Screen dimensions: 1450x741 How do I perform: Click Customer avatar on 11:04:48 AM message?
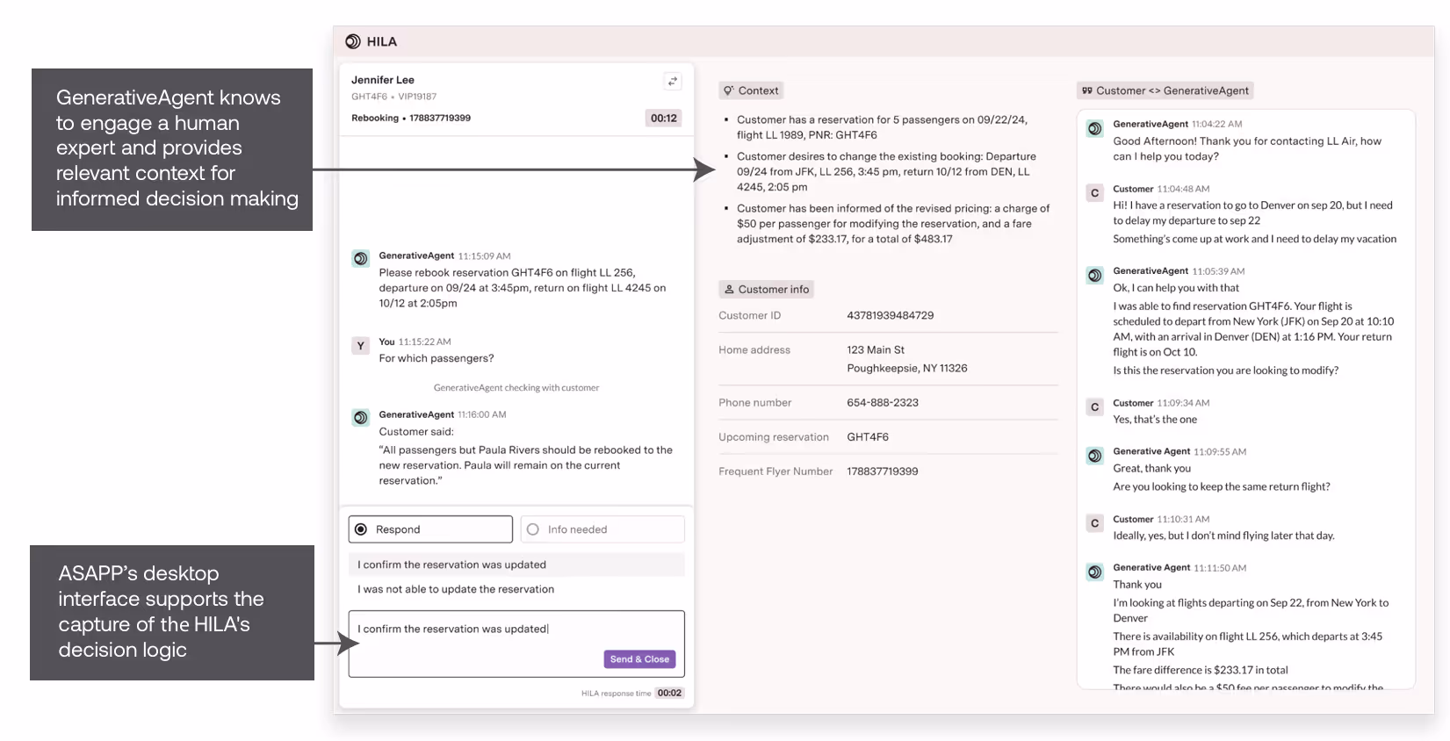pyautogui.click(x=1095, y=193)
